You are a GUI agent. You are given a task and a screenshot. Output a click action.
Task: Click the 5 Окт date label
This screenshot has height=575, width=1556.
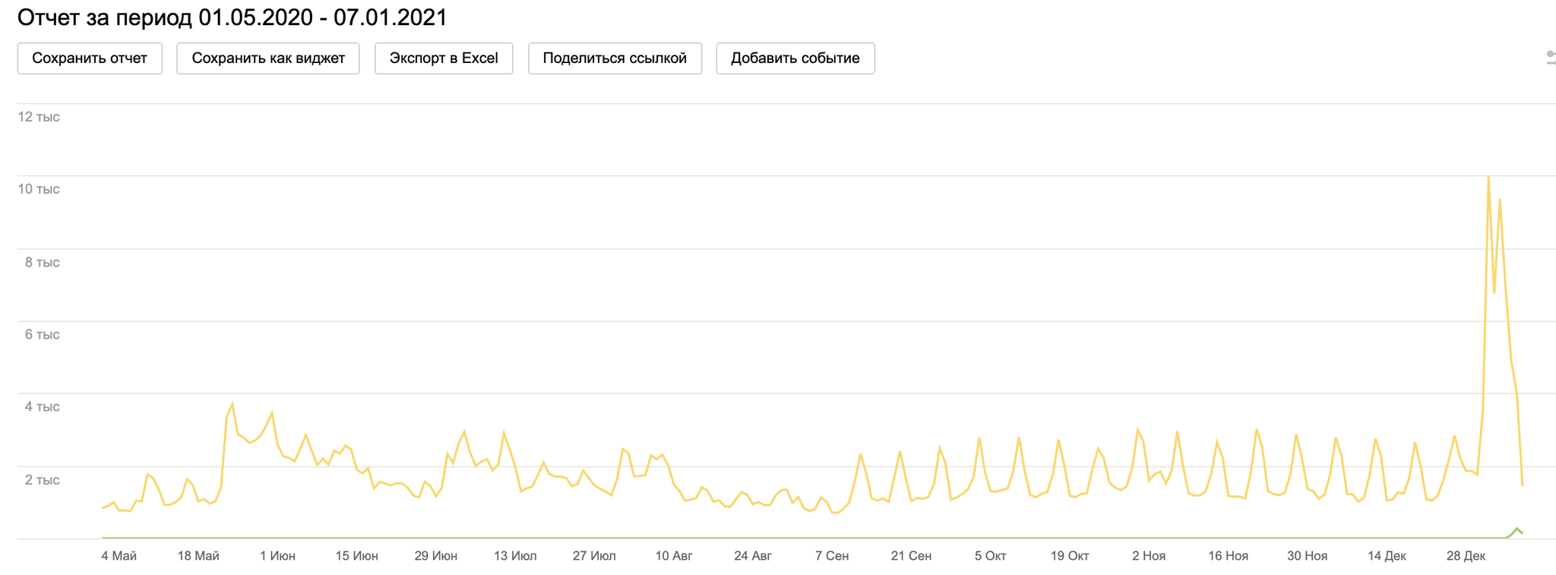[991, 556]
